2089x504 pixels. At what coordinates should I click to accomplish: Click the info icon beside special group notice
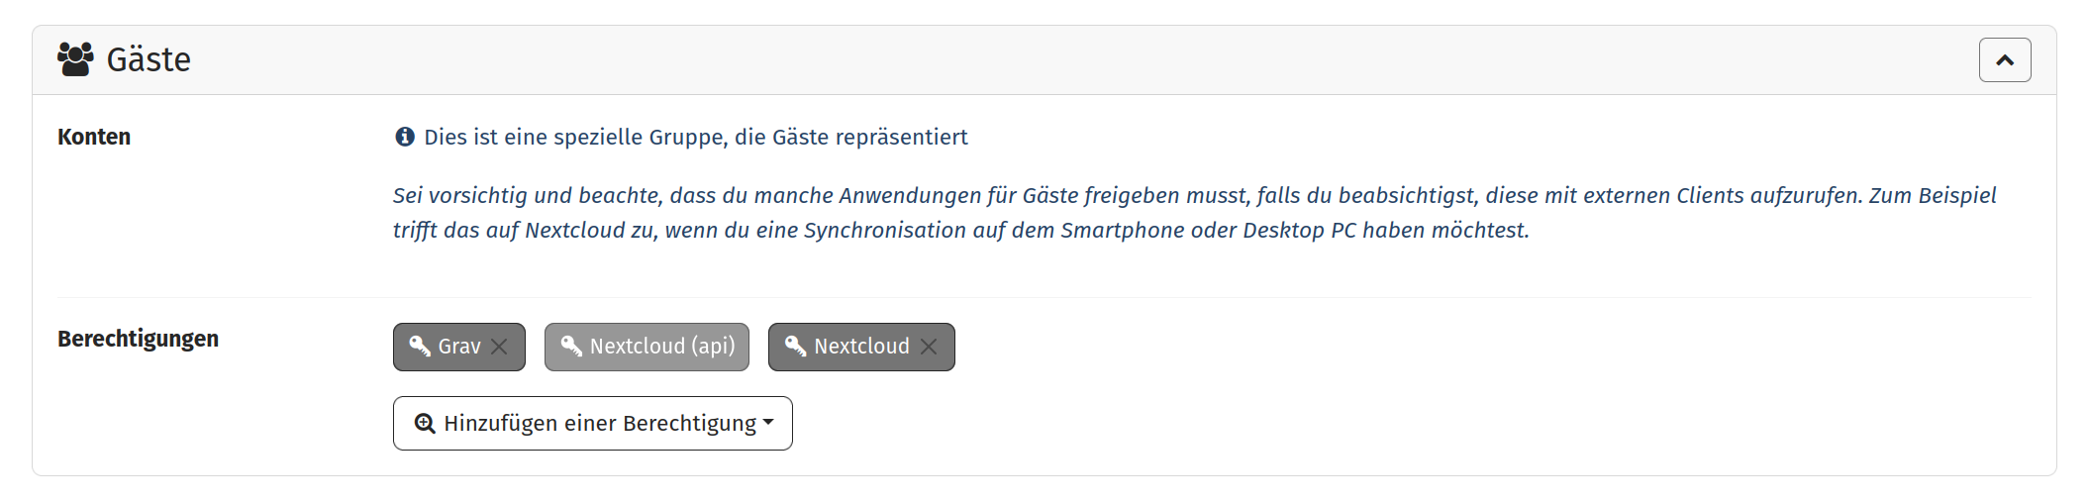[x=404, y=137]
